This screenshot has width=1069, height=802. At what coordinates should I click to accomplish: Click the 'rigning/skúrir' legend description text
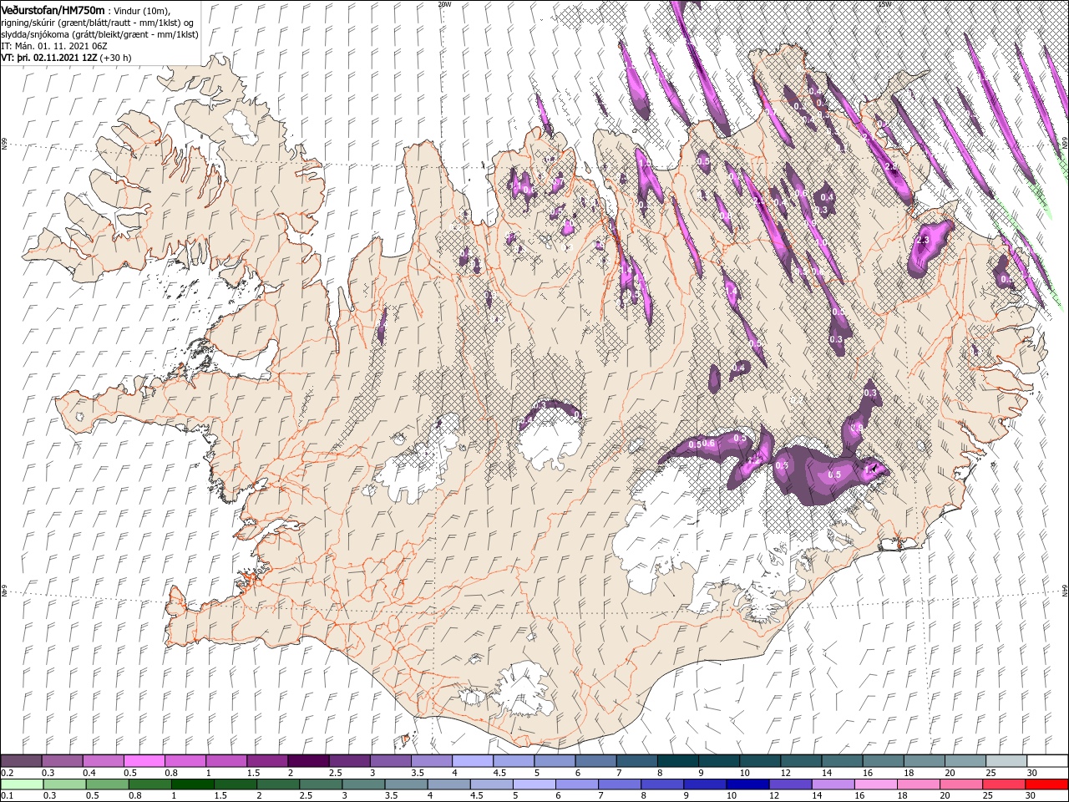30,23
